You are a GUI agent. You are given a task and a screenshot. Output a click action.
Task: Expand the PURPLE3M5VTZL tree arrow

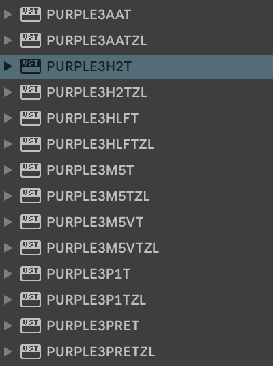tap(8, 248)
